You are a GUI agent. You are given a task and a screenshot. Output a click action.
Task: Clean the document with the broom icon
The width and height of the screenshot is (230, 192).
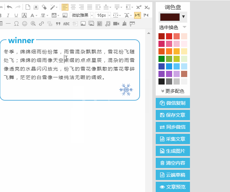[x=124, y=24]
